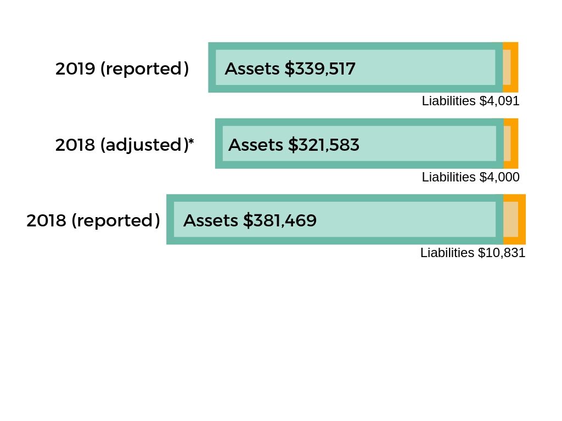Select the "Liabilities $4,091" caption
The image size is (562, 421).
click(470, 101)
